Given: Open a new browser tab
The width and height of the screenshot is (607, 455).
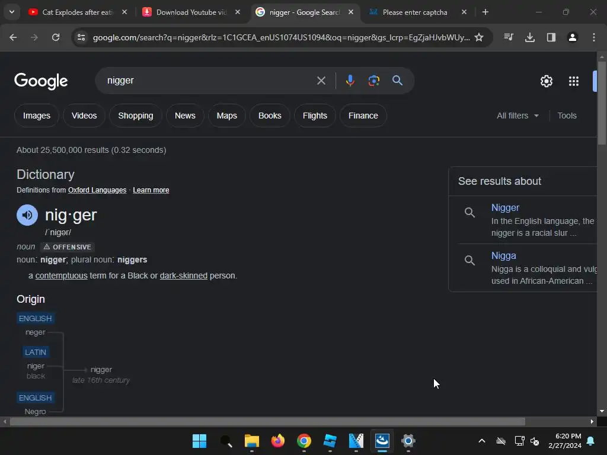Looking at the screenshot, I should 485,12.
